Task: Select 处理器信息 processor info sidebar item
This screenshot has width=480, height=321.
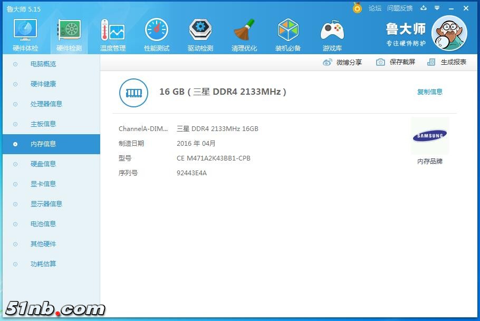Action: pos(46,104)
